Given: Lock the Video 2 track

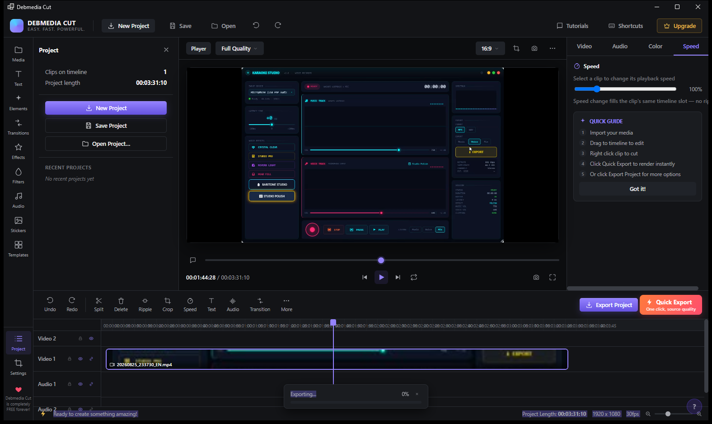Looking at the screenshot, I should (80, 338).
